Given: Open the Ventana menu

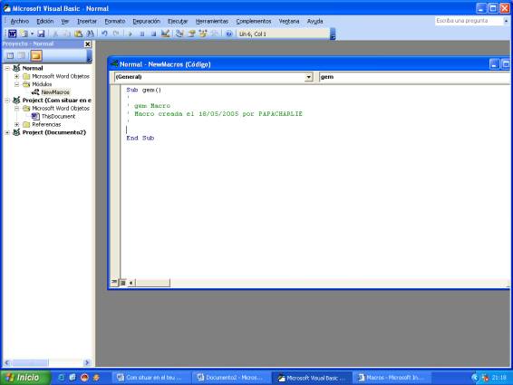Looking at the screenshot, I should pos(289,21).
